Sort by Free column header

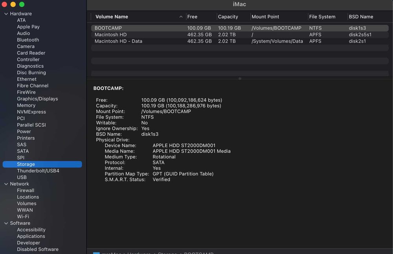[x=192, y=17]
